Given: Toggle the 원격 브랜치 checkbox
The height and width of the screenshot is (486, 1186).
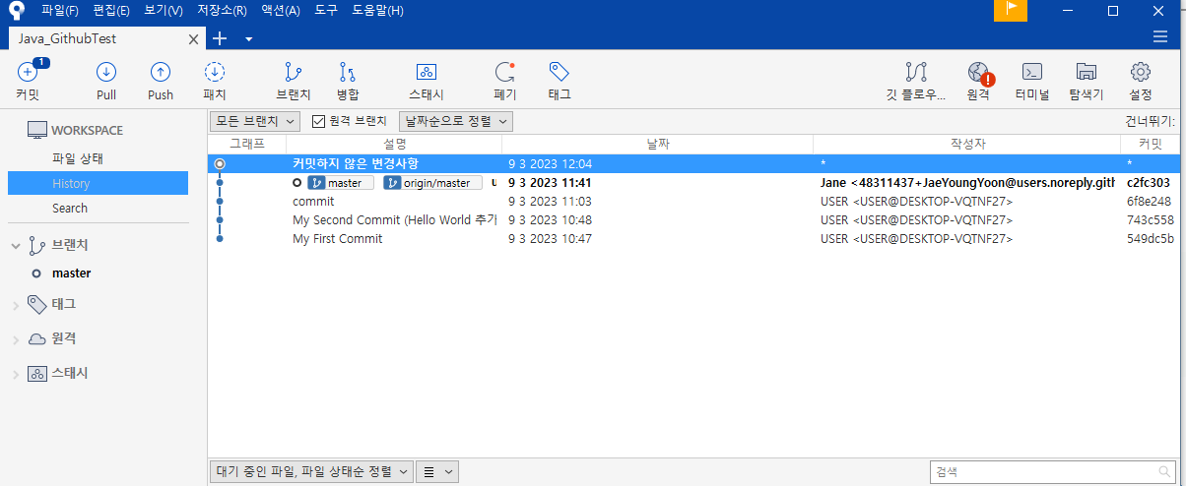Looking at the screenshot, I should 318,121.
